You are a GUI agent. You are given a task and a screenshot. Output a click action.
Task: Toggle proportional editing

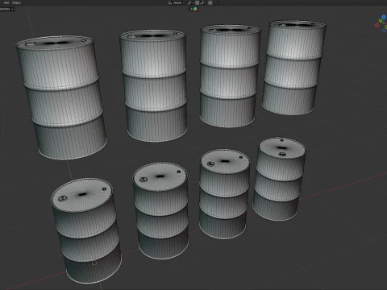click(210, 2)
